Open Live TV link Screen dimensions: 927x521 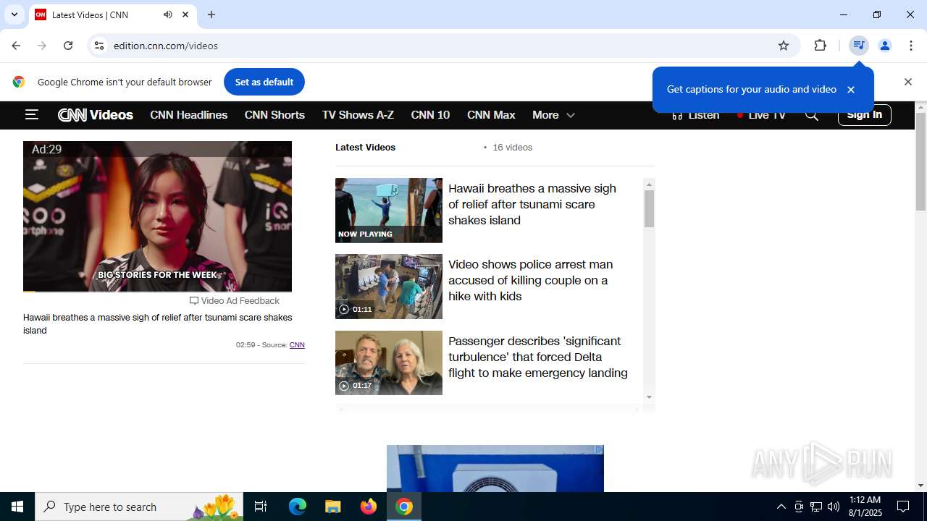pyautogui.click(x=761, y=115)
